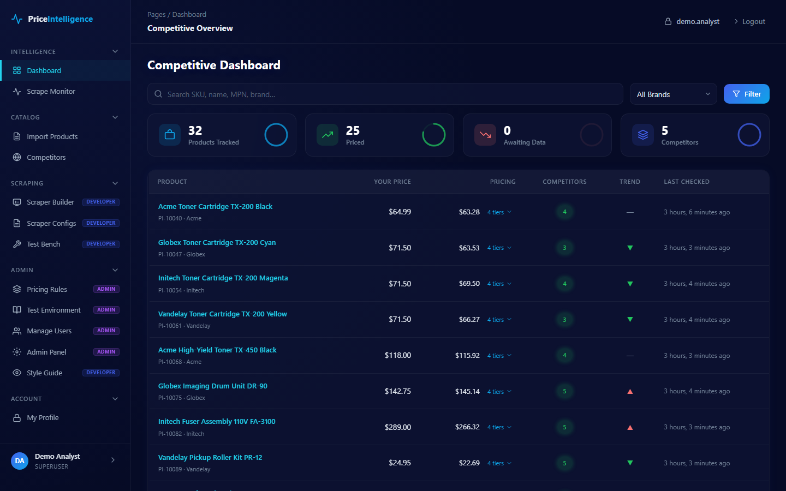Click the Admin Panel gear icon
Image resolution: width=786 pixels, height=491 pixels.
click(x=17, y=352)
